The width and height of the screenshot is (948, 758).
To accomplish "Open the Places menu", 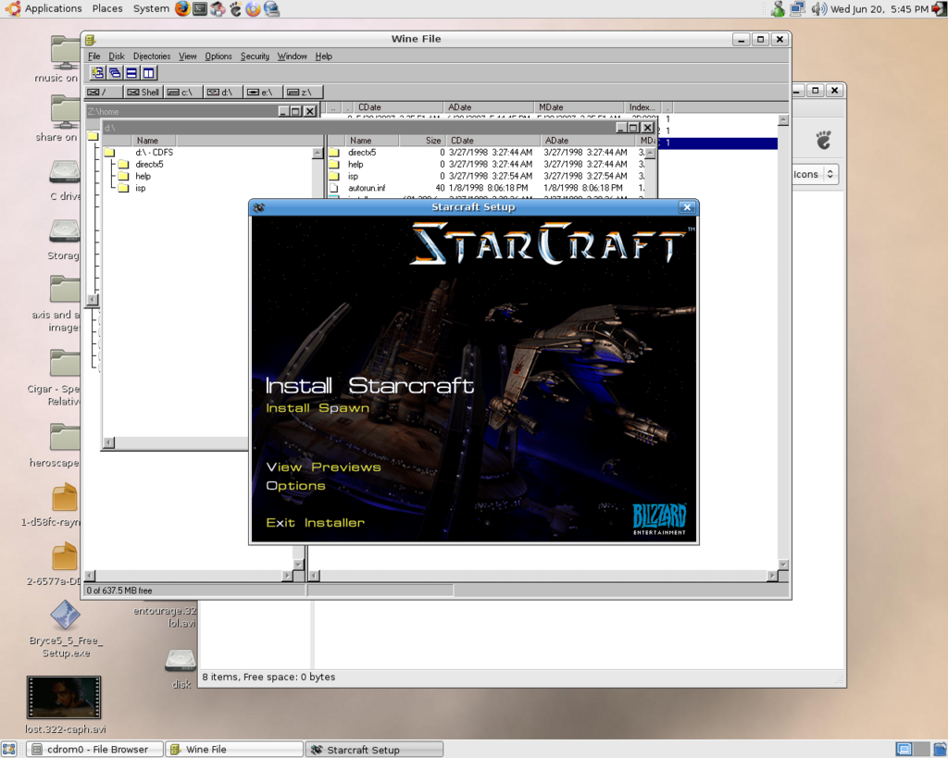I will [x=107, y=8].
